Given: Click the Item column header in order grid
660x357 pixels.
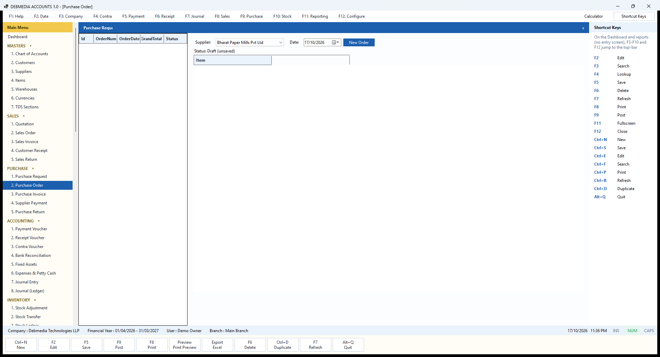Looking at the screenshot, I should (232, 60).
